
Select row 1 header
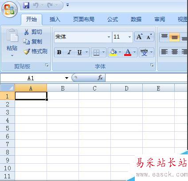(7, 96)
